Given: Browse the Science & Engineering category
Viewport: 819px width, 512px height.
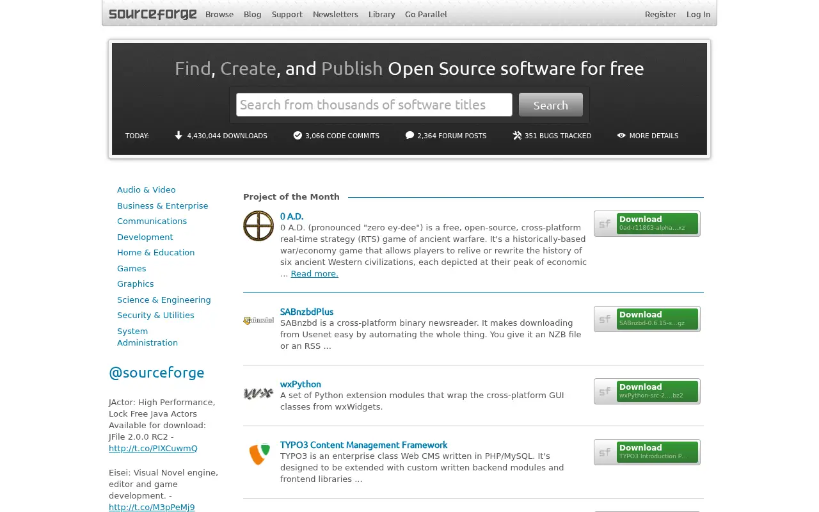Looking at the screenshot, I should coord(164,300).
